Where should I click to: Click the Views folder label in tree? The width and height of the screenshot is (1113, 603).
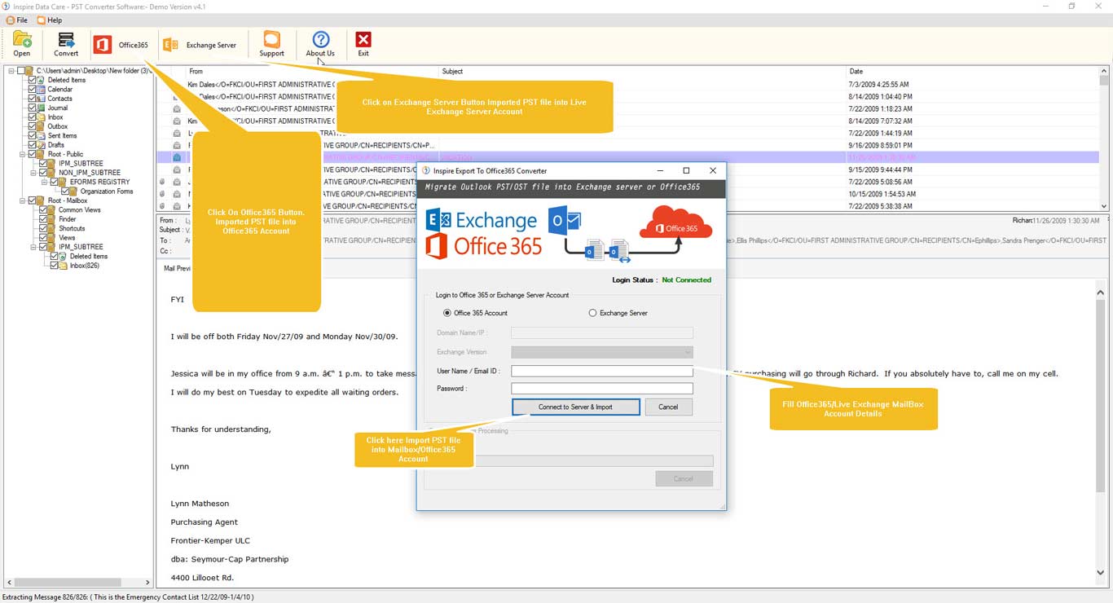pyautogui.click(x=67, y=238)
